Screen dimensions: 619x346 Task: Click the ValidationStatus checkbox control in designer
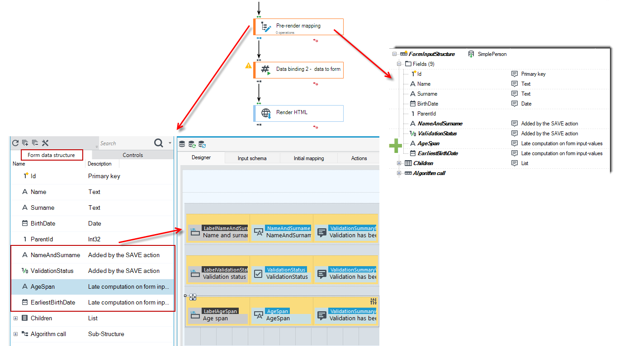281,273
